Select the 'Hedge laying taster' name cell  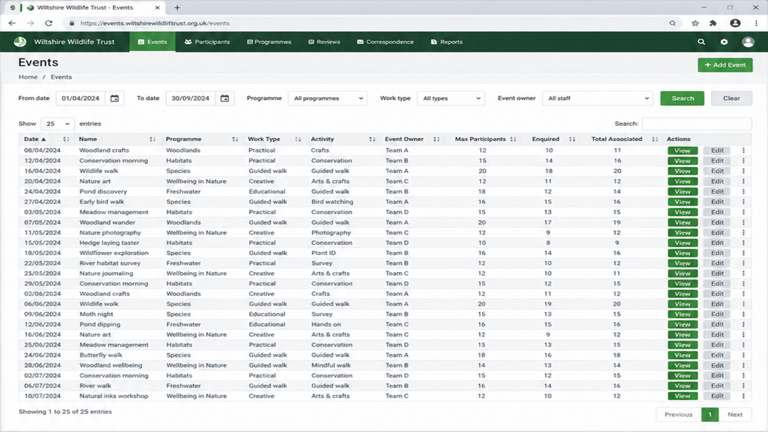coord(109,243)
